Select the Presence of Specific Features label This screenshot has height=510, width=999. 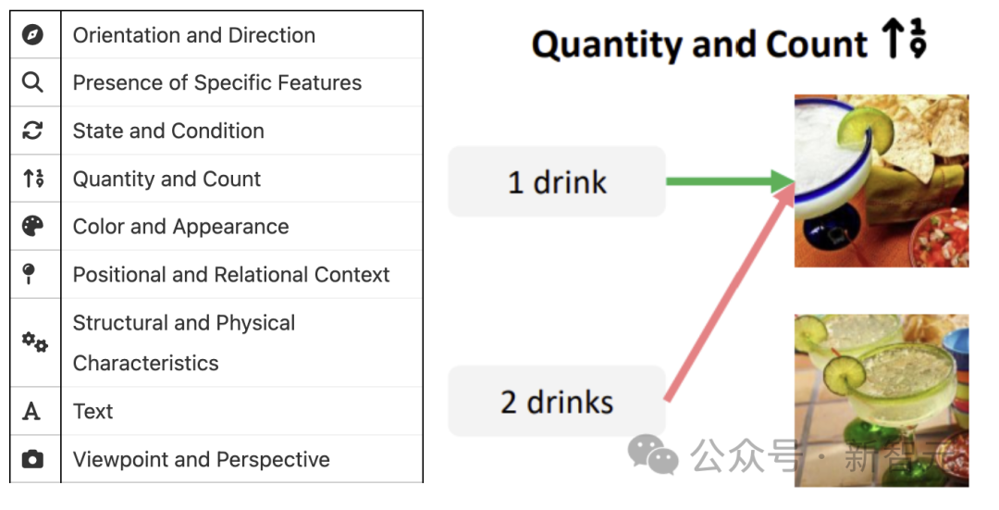pos(217,82)
